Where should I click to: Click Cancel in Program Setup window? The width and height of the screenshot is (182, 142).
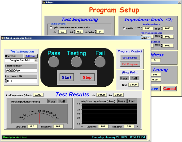click(169, 89)
